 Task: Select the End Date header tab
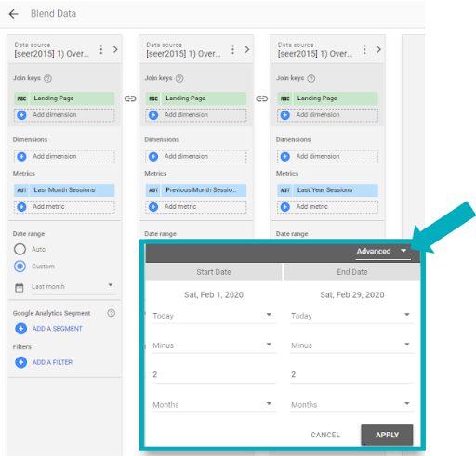tap(352, 272)
